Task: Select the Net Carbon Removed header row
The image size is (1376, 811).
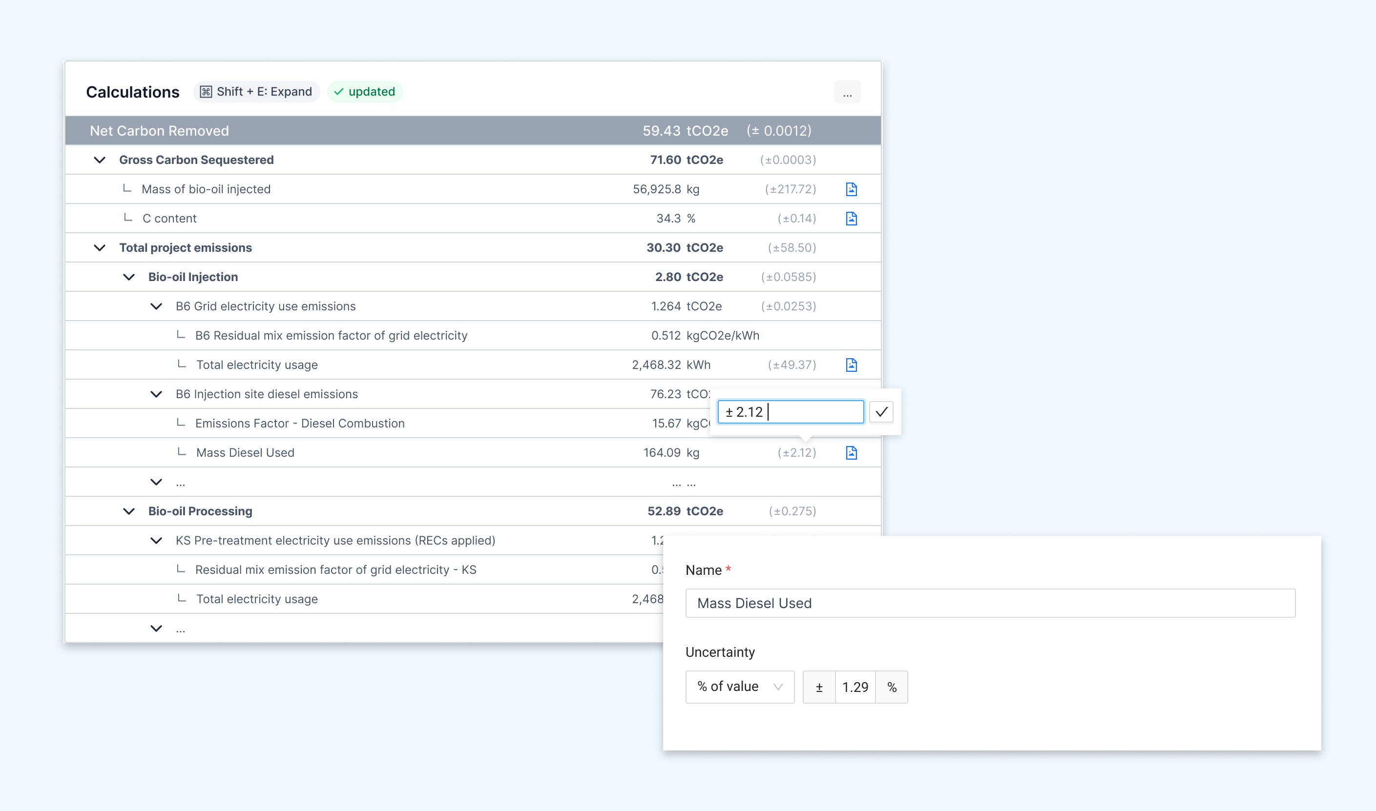Action: point(472,131)
